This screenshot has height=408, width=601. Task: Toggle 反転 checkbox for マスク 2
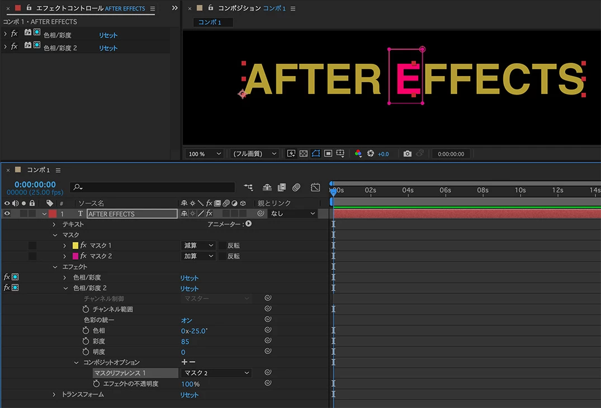222,257
